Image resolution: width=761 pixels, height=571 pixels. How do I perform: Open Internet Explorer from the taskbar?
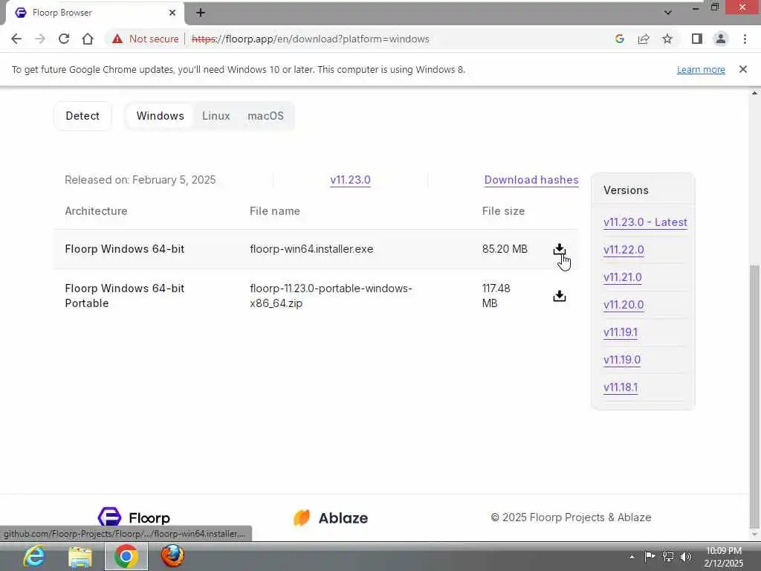point(34,556)
